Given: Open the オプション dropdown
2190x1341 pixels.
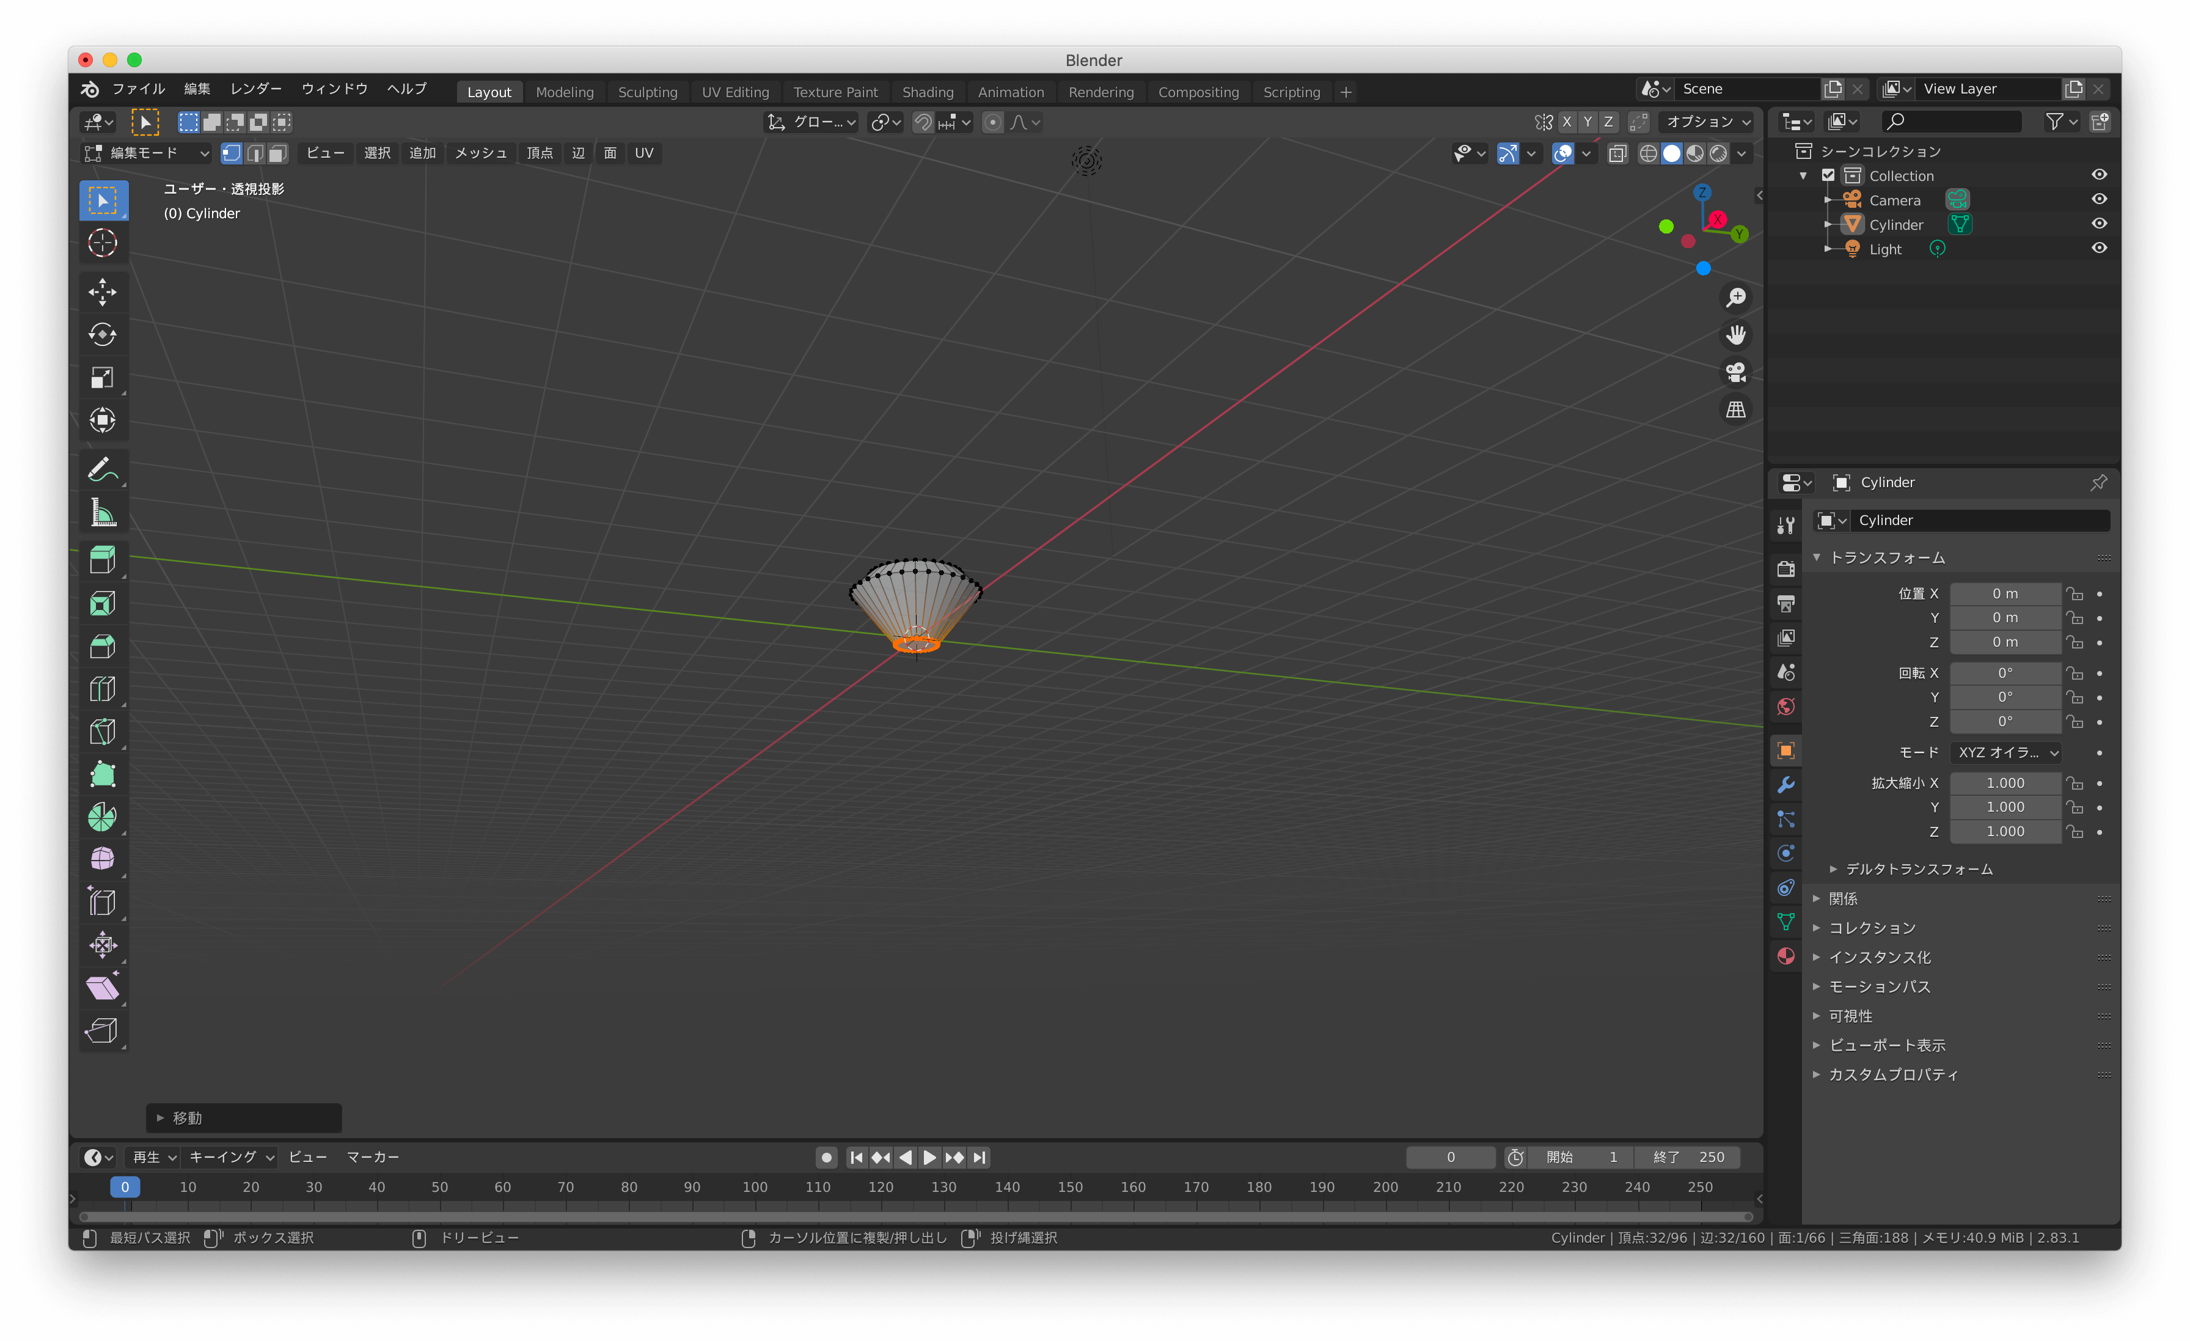Looking at the screenshot, I should tap(1708, 122).
